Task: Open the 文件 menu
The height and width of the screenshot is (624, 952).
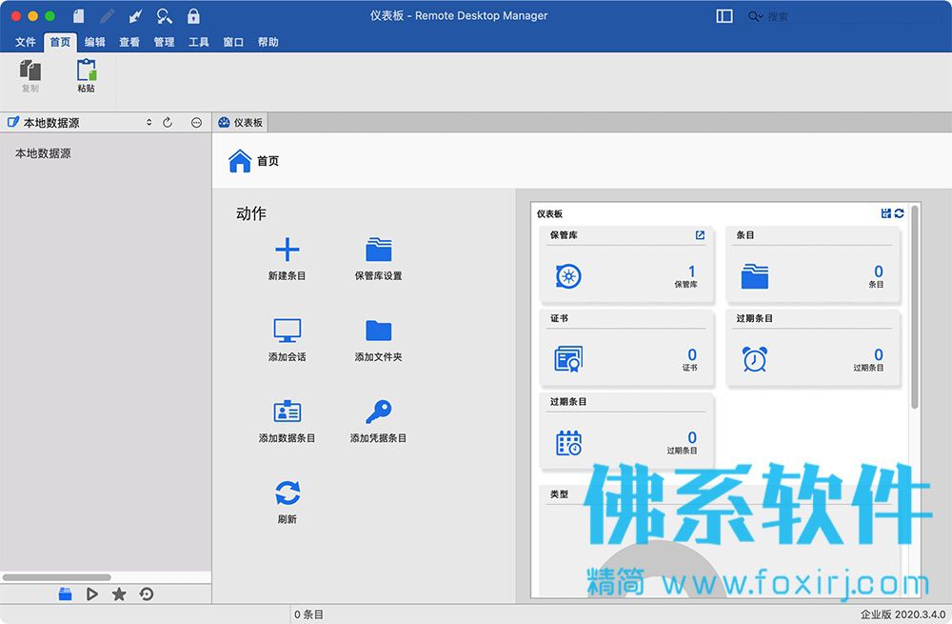Action: click(x=26, y=42)
